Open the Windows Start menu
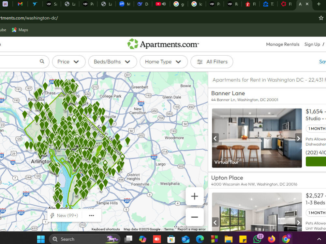326x244 pixels. pos(41,239)
